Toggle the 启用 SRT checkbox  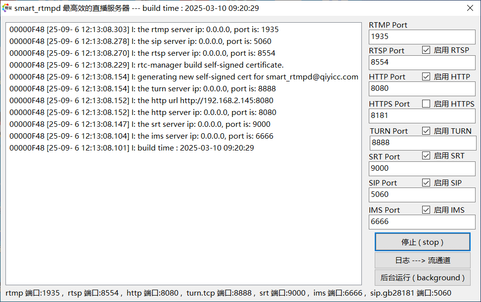click(426, 155)
